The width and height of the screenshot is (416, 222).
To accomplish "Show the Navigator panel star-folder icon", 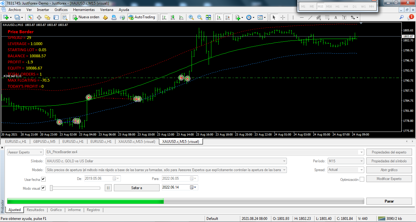I will coord(48,17).
